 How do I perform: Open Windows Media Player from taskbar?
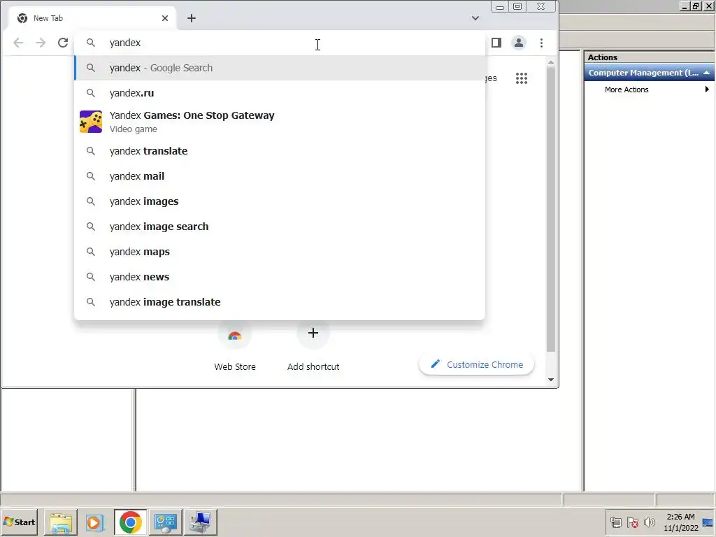tap(95, 522)
